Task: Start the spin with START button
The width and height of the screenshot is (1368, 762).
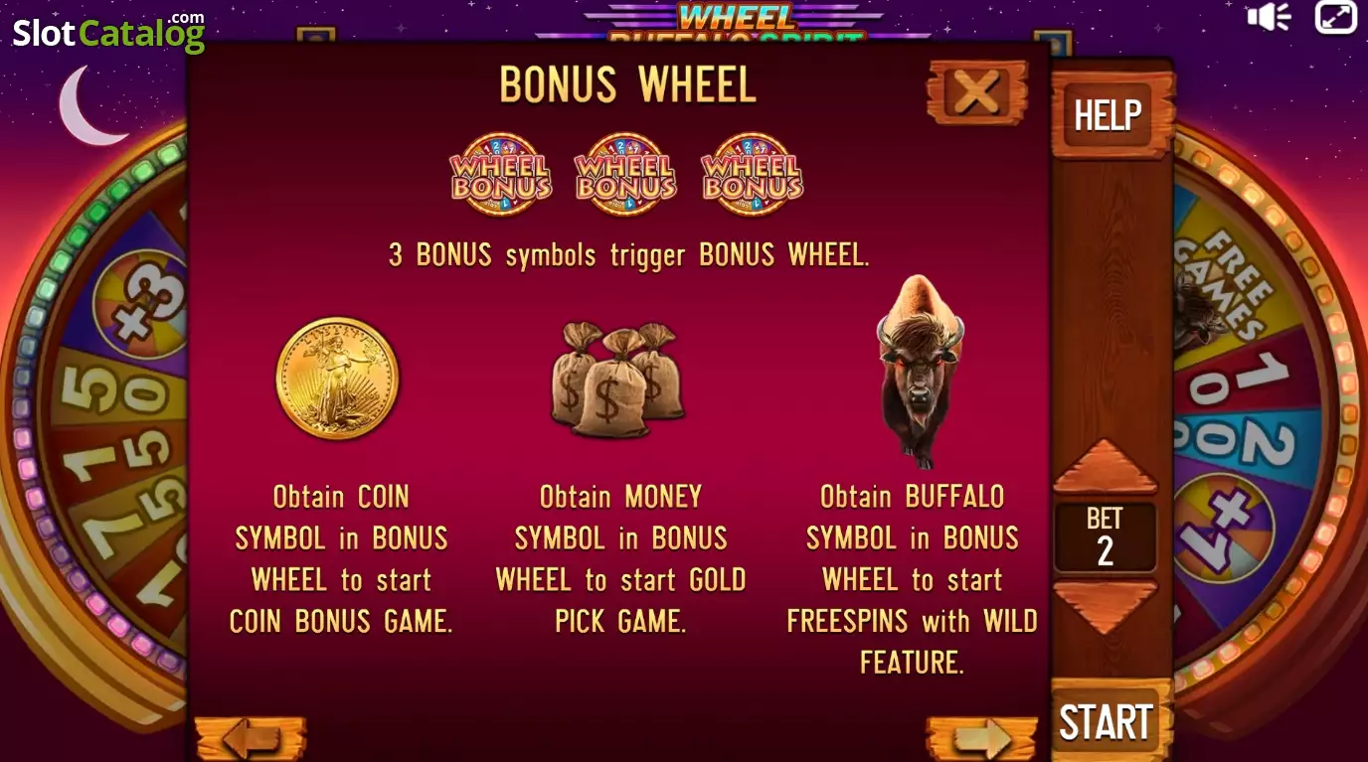Action: 1107,722
